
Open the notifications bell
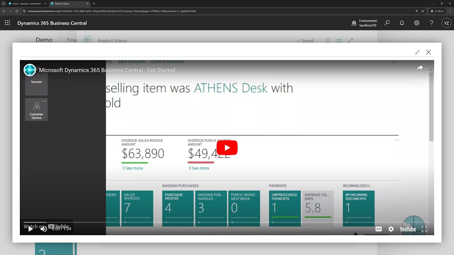pos(402,23)
